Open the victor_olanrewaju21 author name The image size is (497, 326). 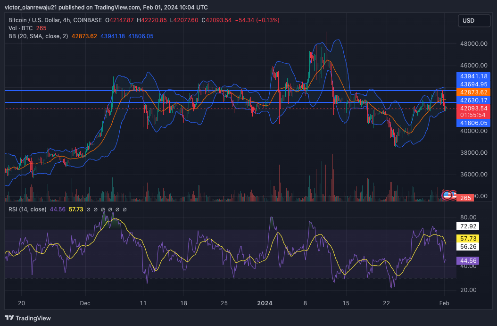click(31, 7)
